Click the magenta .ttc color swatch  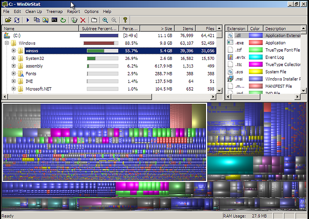coord(256,65)
